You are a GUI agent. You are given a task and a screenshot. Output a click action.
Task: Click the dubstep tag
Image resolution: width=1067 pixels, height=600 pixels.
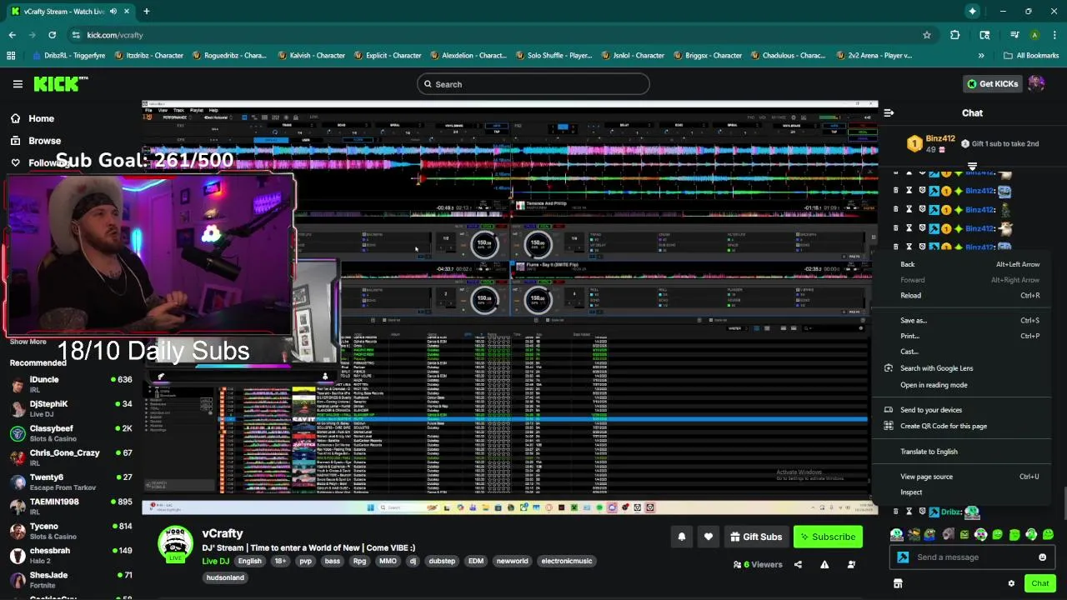pyautogui.click(x=442, y=561)
